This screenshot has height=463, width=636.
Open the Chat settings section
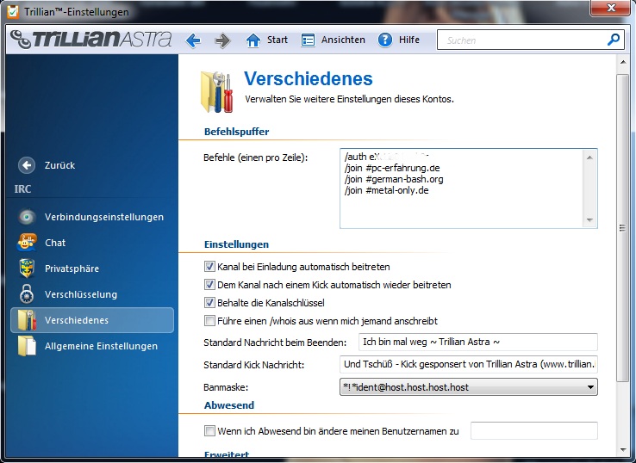tap(55, 243)
